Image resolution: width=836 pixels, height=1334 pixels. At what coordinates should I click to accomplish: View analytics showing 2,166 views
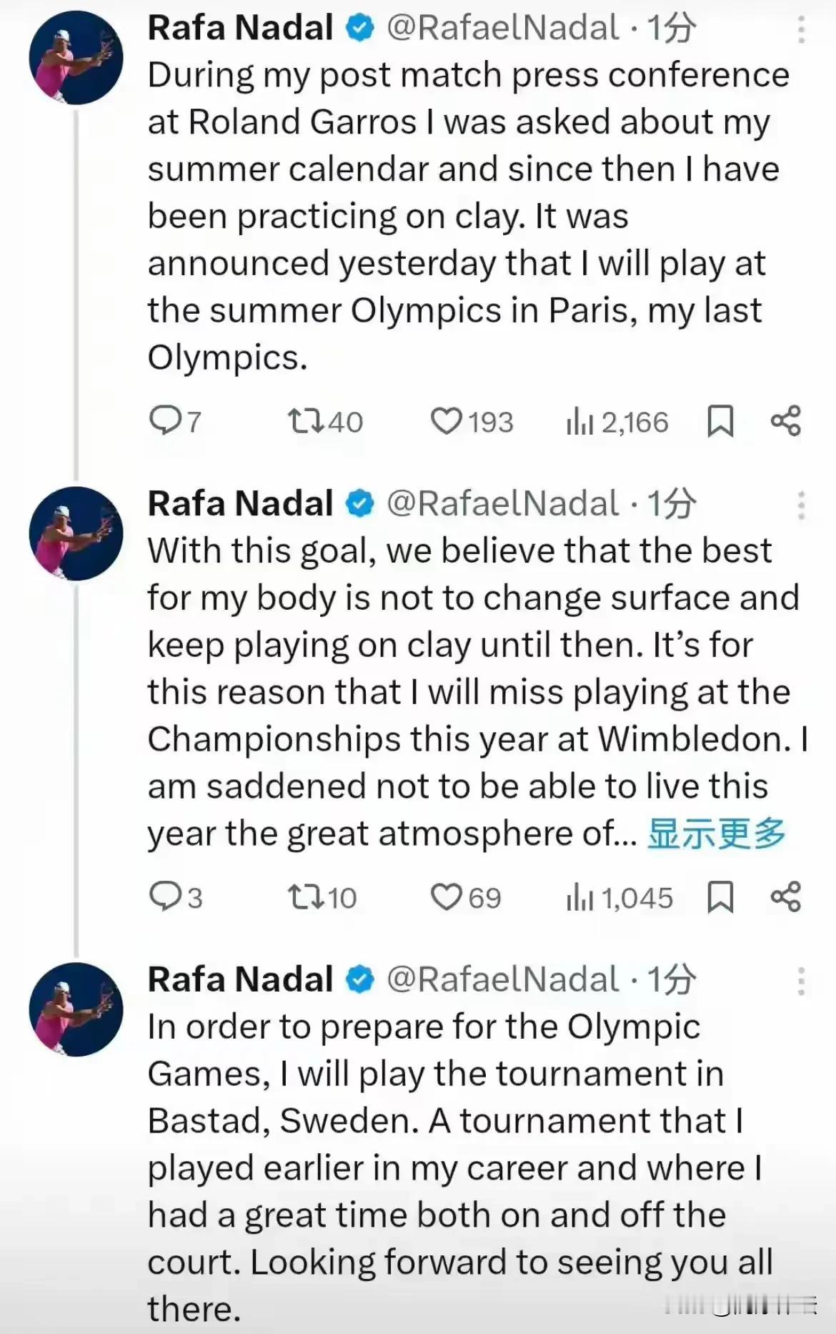(617, 422)
